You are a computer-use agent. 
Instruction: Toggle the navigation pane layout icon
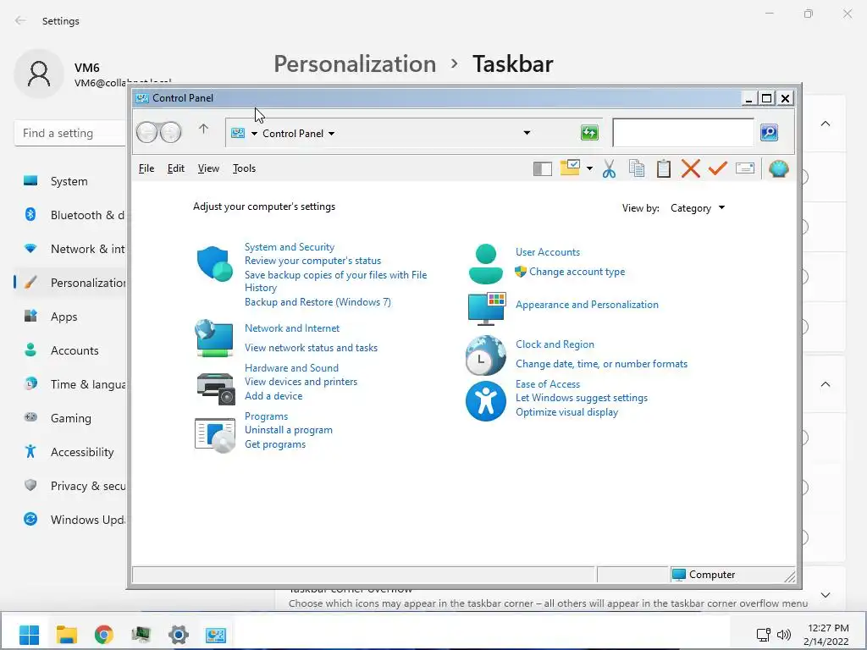(543, 168)
